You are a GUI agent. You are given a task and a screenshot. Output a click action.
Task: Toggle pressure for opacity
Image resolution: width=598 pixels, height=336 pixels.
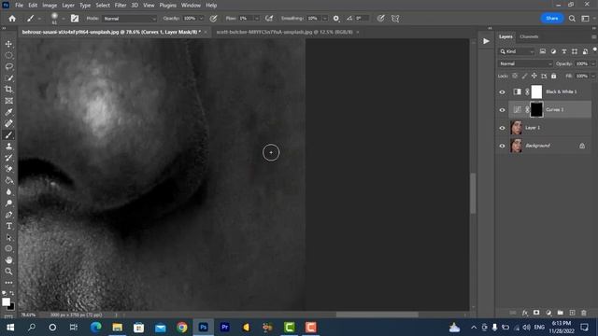pyautogui.click(x=214, y=19)
